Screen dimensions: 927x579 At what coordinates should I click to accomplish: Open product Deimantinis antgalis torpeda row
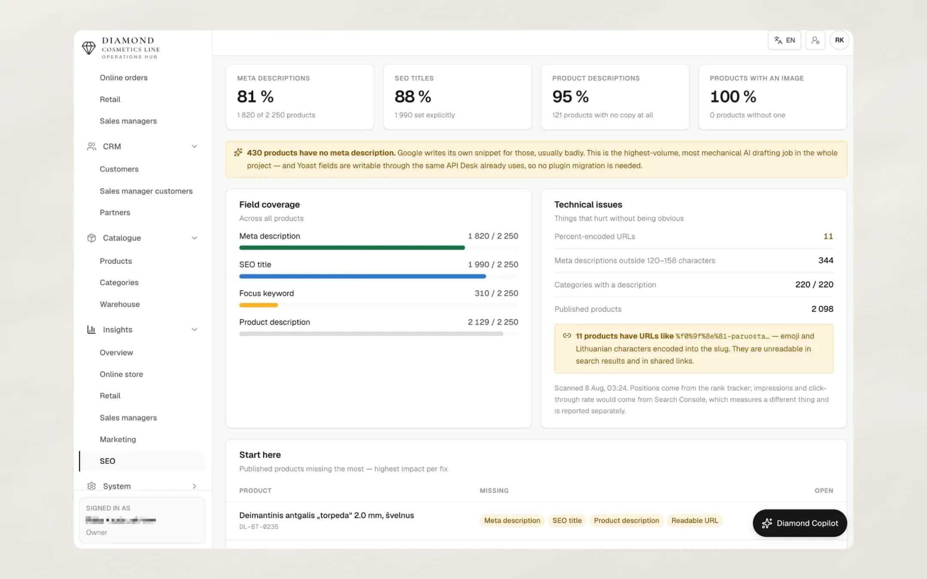pos(536,520)
